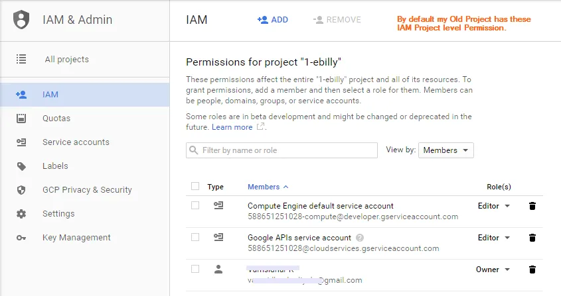Click trash icon for Google APIs service account

click(532, 238)
